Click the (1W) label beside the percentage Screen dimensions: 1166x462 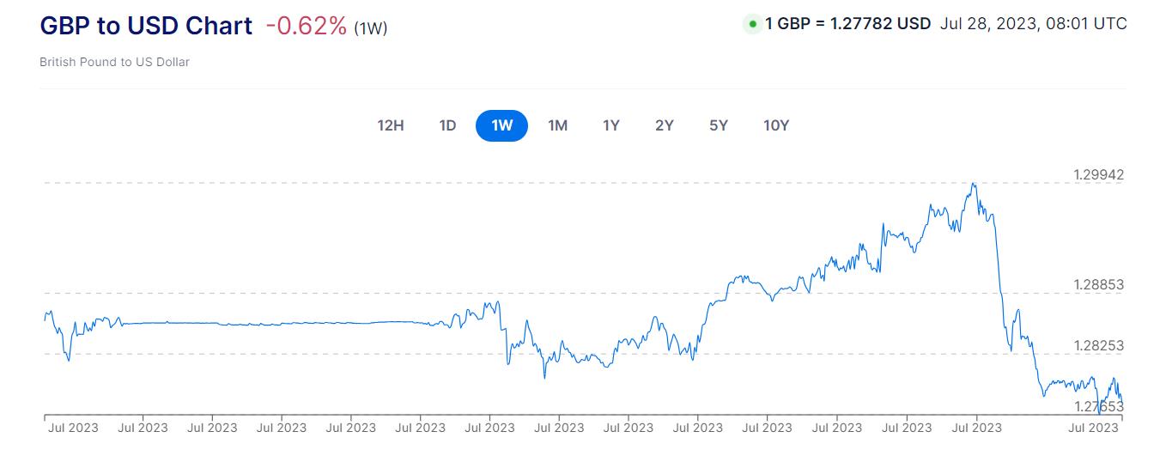point(371,28)
